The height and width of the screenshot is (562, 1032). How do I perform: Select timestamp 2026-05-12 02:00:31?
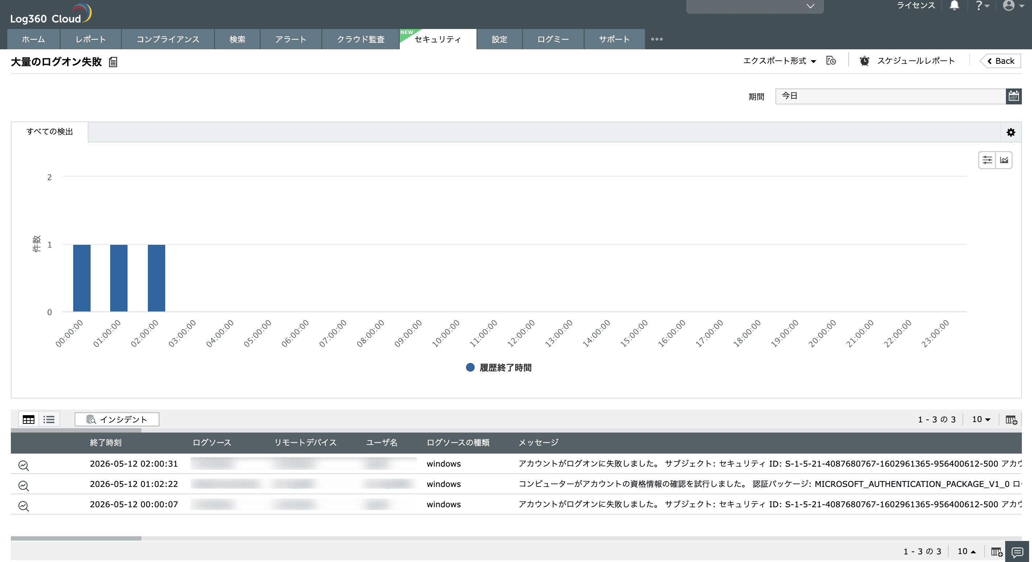[x=134, y=463]
